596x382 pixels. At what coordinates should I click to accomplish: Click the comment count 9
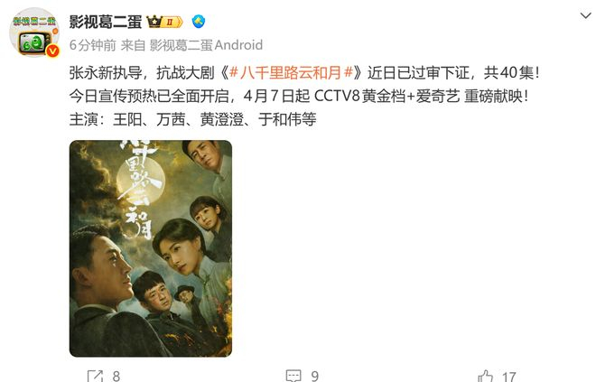(315, 377)
